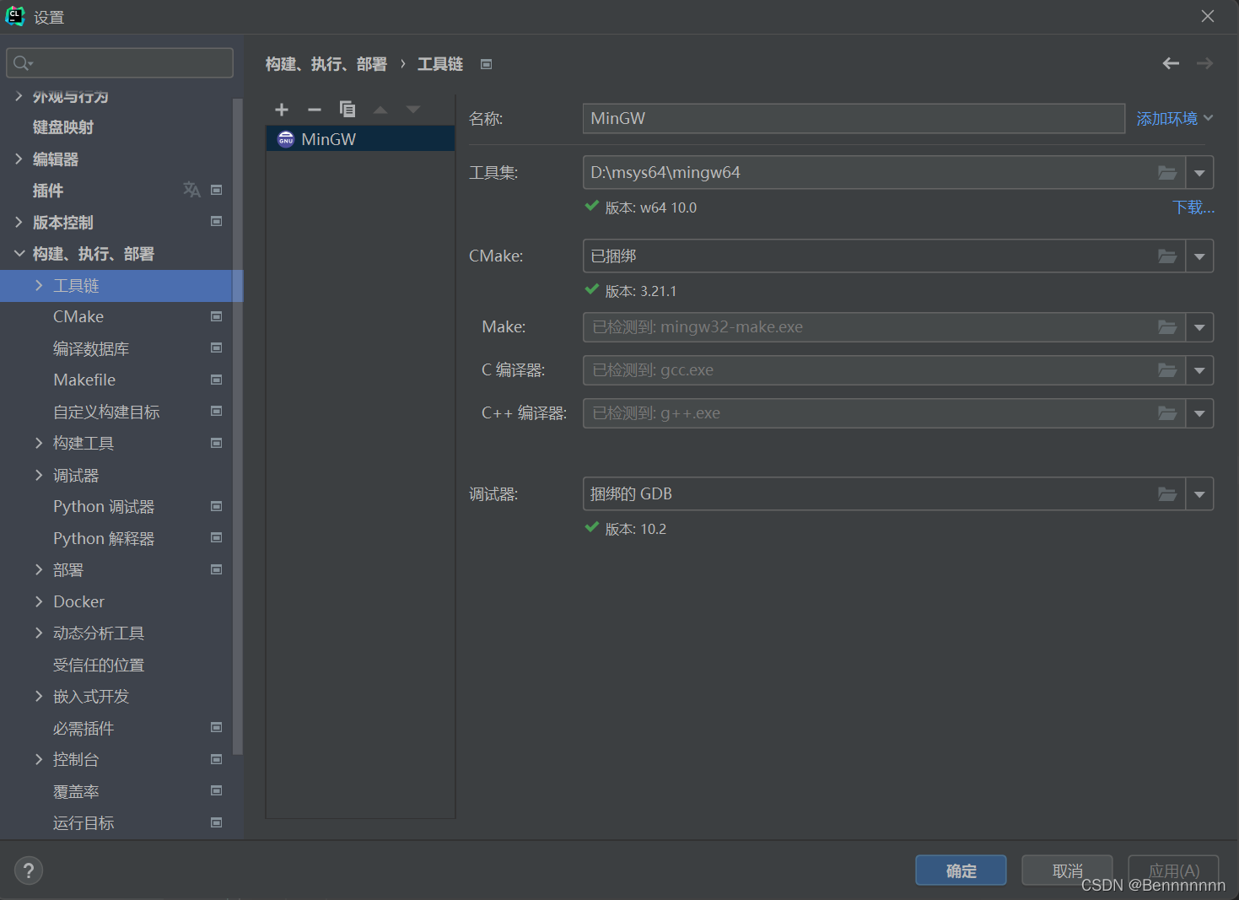Click project icon beside Python 解释器
Screen dimensions: 1239x900
coord(216,538)
